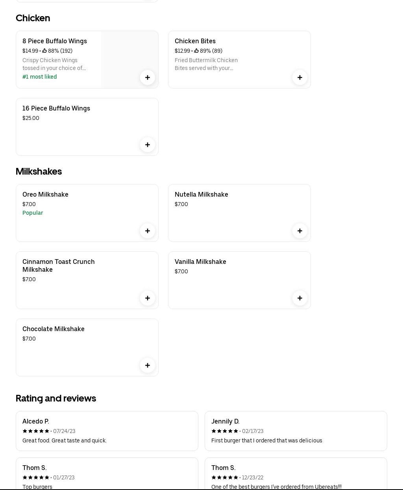Open Oreo Milkshake item title
This screenshot has height=490, width=403.
pos(45,195)
